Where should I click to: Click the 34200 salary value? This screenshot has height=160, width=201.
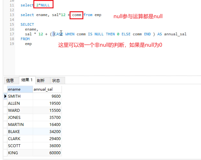(x=55, y=132)
